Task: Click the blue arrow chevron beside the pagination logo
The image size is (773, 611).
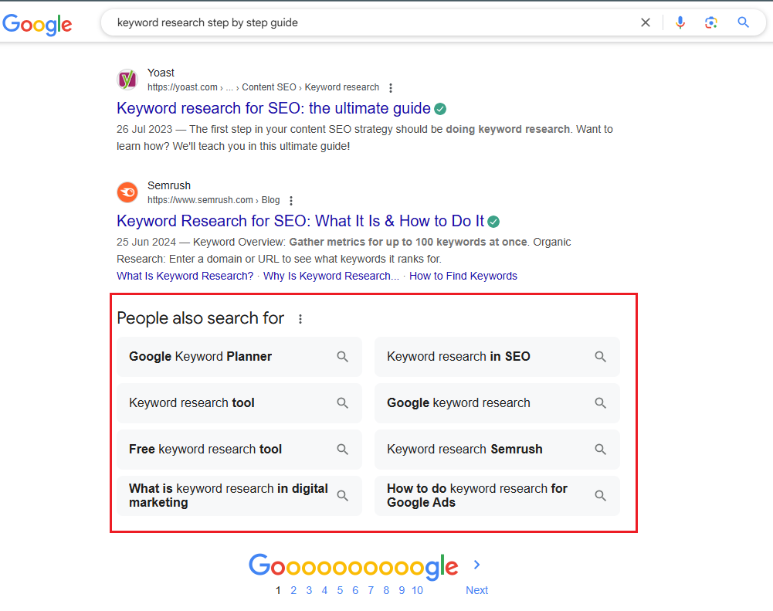Action: pyautogui.click(x=476, y=565)
